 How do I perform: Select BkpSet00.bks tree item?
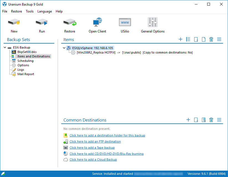click(27, 52)
